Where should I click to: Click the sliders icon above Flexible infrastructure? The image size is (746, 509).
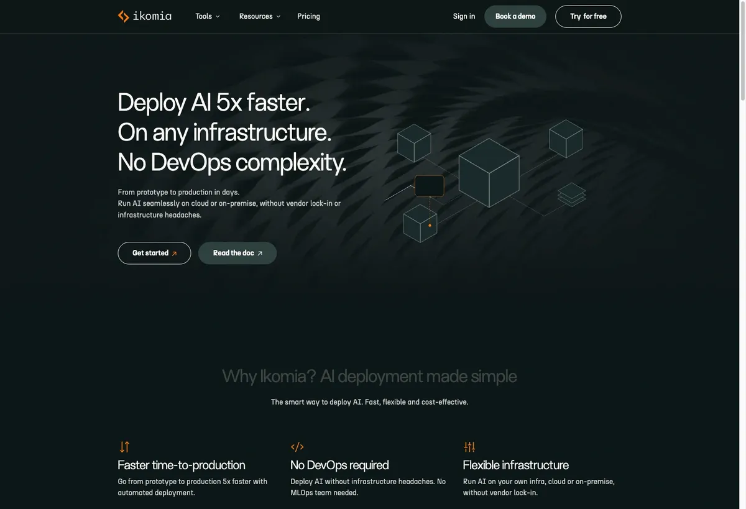tap(469, 447)
